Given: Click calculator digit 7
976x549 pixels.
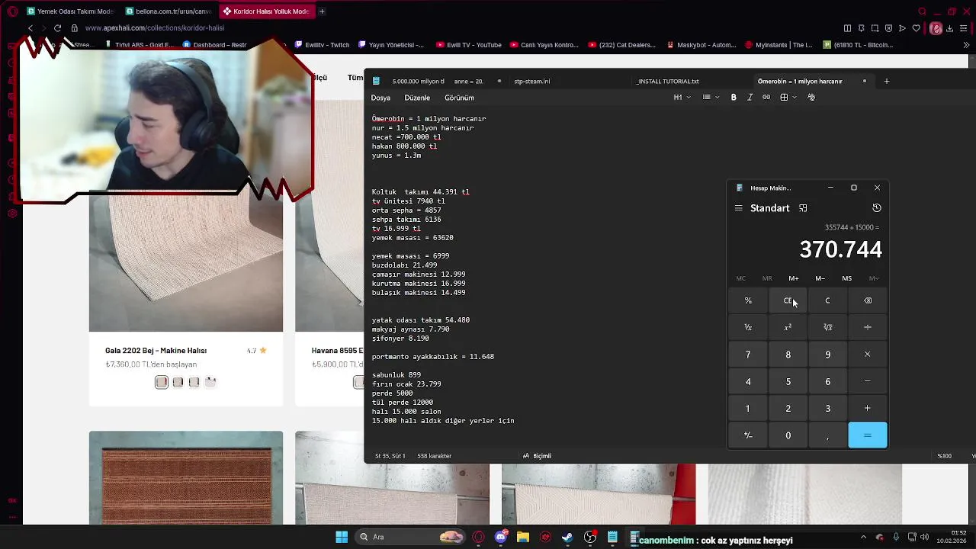Looking at the screenshot, I should [748, 355].
